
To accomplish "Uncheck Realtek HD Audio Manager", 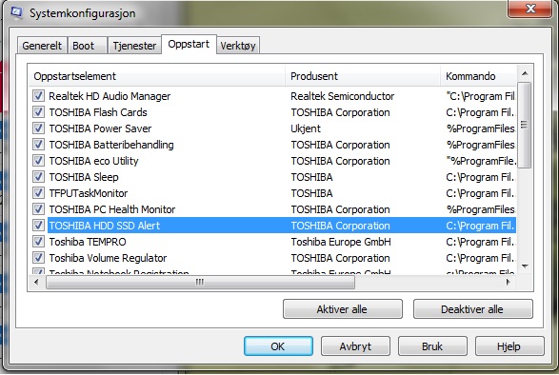I will point(38,95).
